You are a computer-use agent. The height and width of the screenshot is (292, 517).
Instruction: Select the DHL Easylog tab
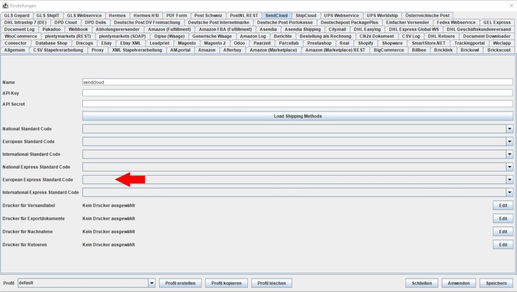[367, 29]
